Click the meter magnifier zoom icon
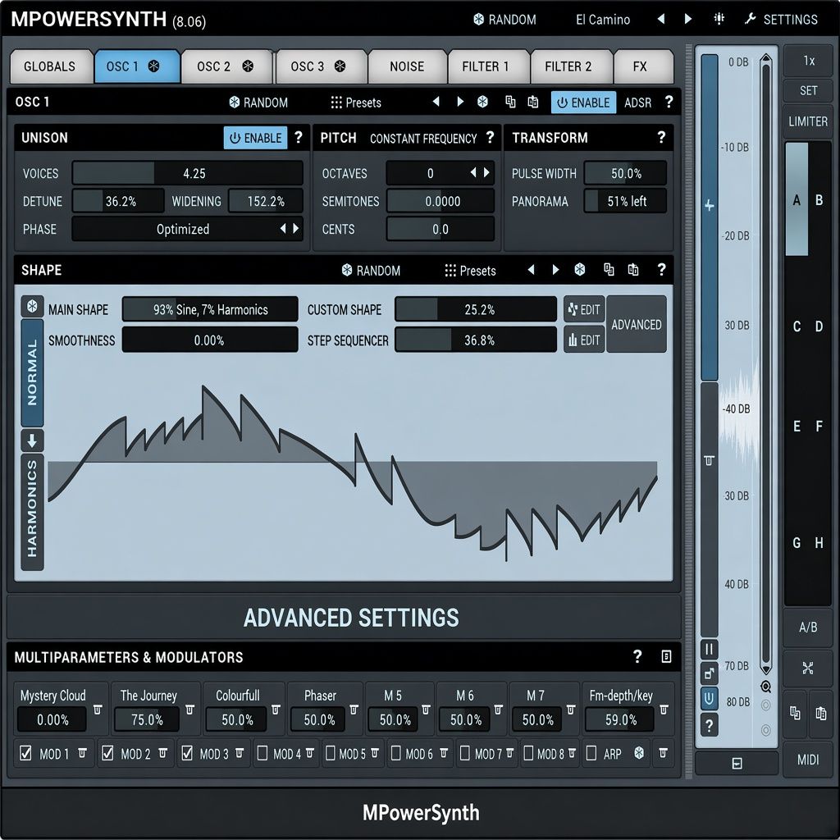Image resolution: width=840 pixels, height=840 pixels. [766, 687]
